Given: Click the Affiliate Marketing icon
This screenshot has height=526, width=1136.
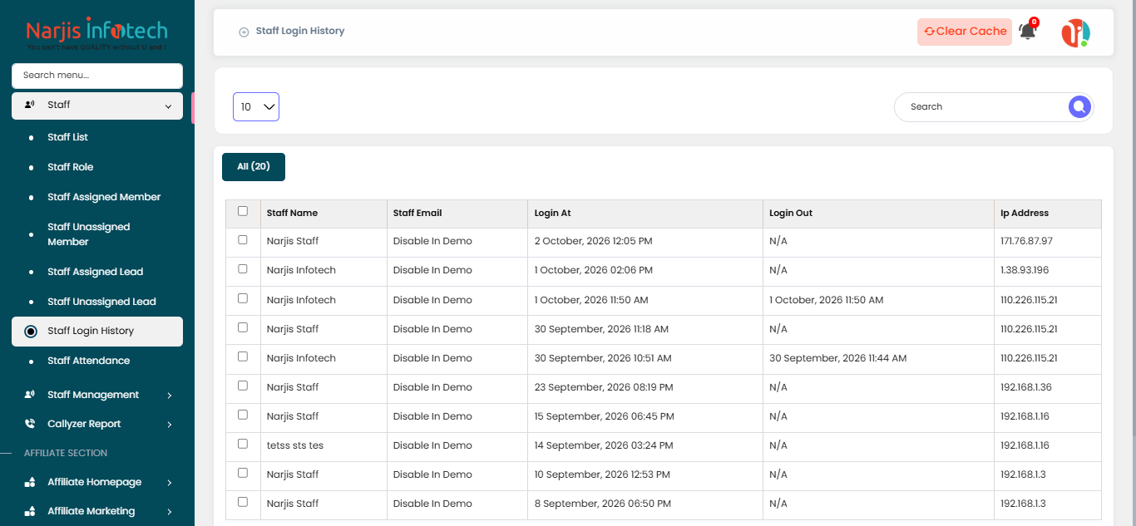Looking at the screenshot, I should pos(30,511).
